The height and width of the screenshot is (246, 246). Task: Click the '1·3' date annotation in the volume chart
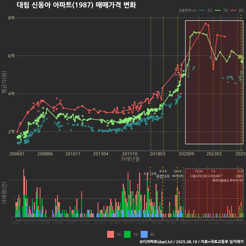coord(213,171)
